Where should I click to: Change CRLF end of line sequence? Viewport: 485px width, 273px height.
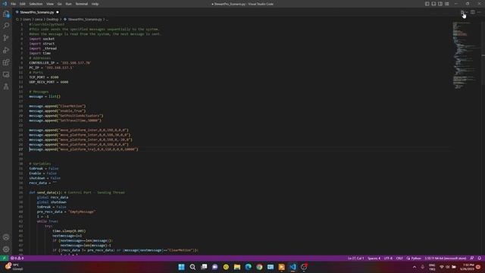click(x=399, y=258)
